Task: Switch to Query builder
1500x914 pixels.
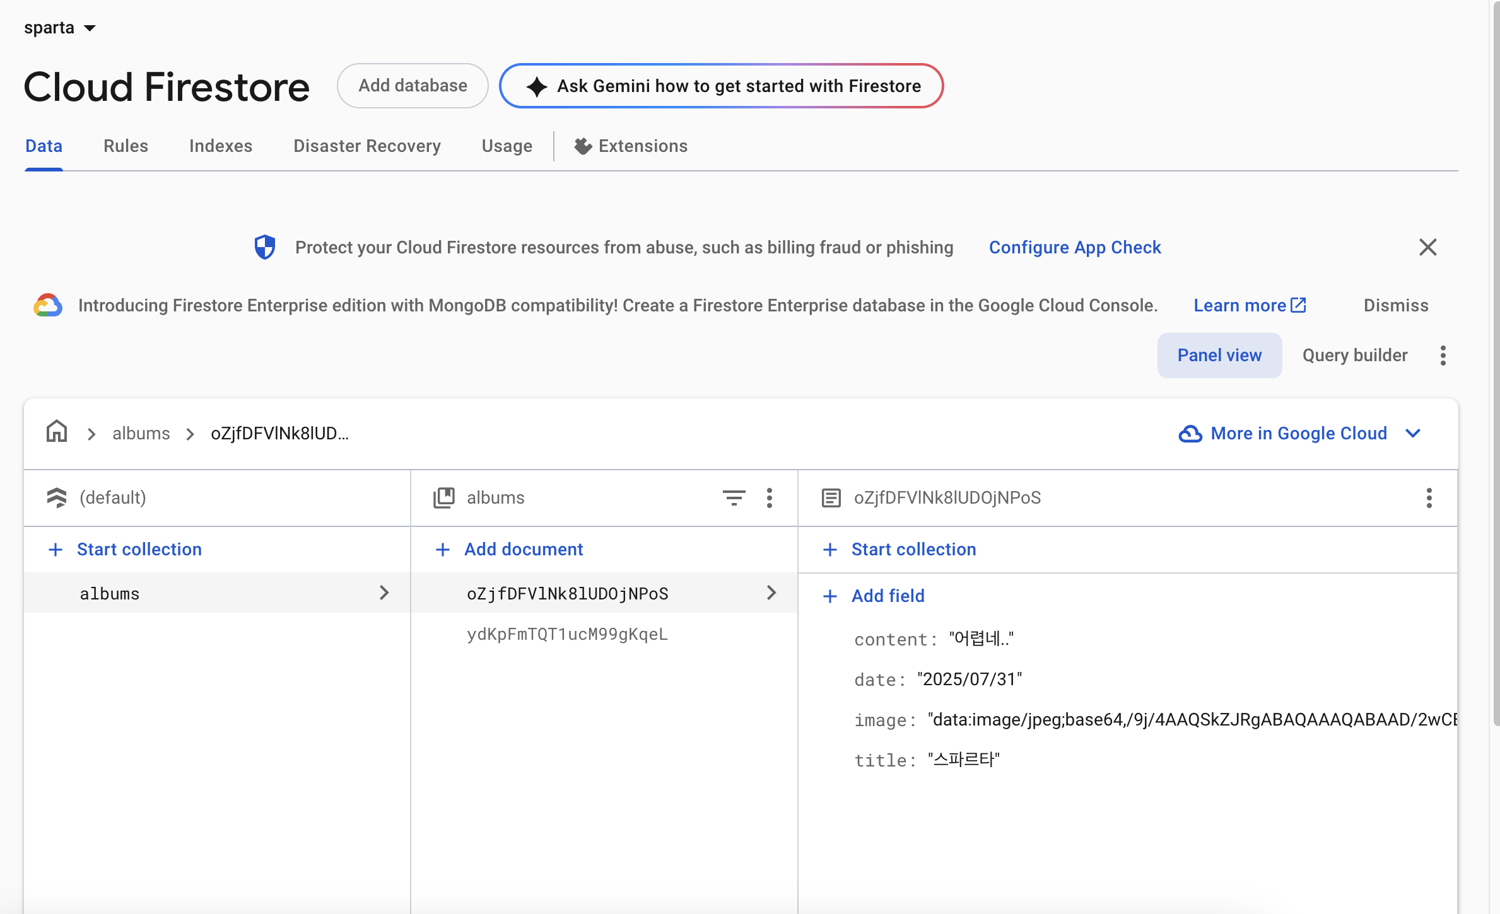Action: [1355, 356]
